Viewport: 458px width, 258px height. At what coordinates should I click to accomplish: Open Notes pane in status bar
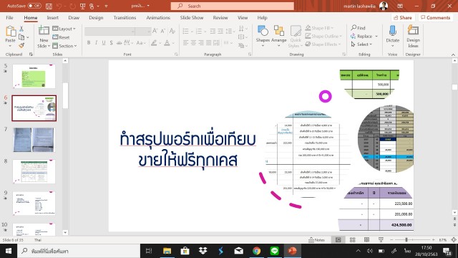(316, 240)
